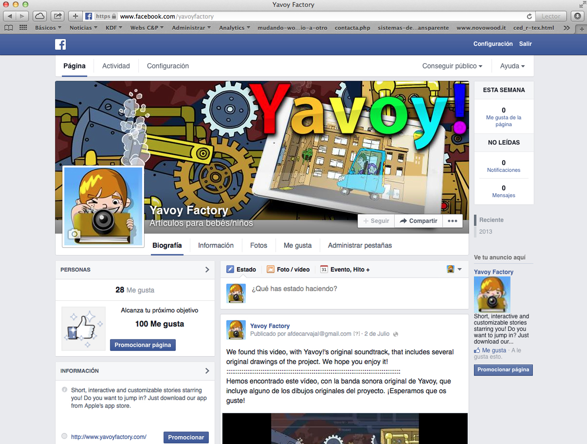Click the Estado pencil icon
Screen dimensions: 587x444
[x=230, y=270]
